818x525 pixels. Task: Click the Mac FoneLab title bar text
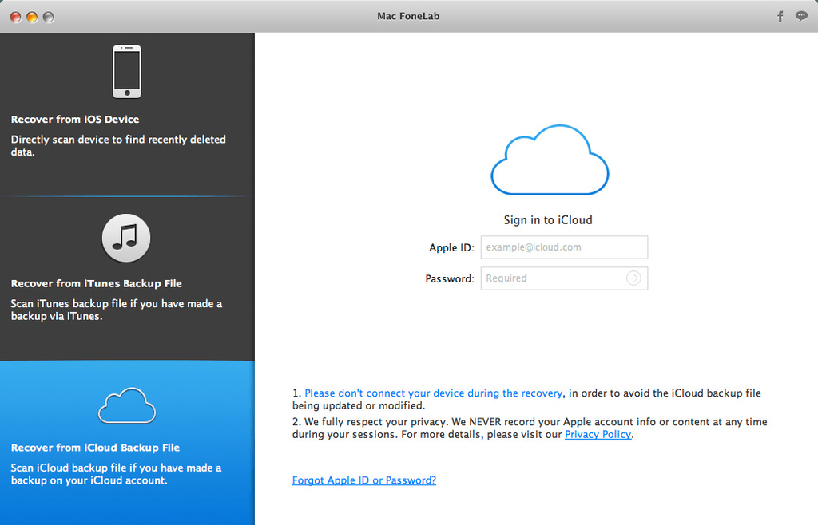[x=408, y=16]
